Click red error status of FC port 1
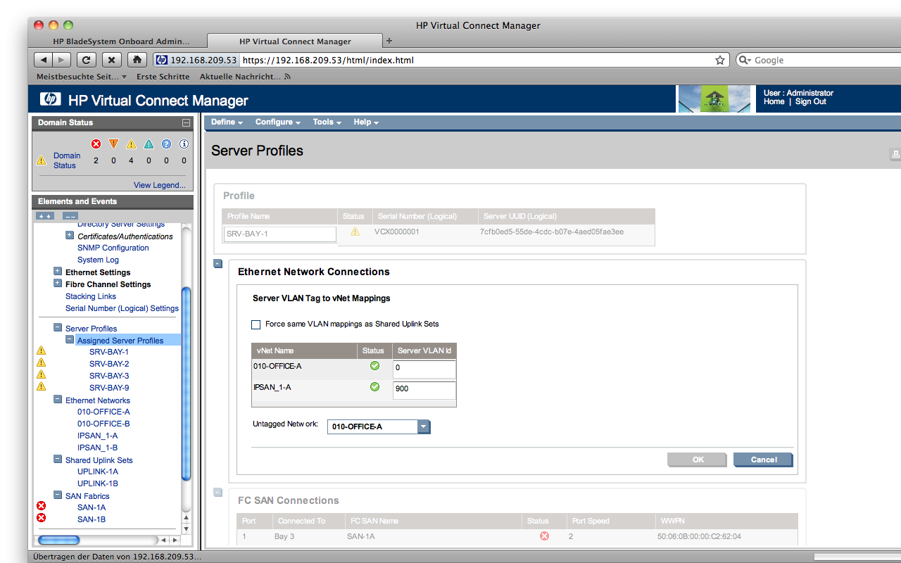 544,536
